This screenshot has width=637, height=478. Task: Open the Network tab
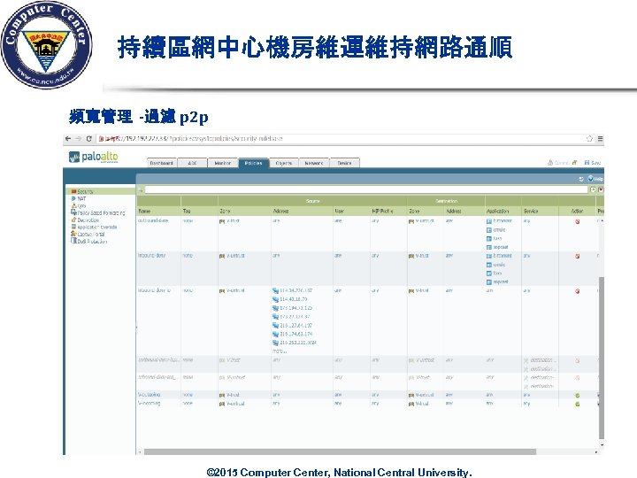pos(314,163)
